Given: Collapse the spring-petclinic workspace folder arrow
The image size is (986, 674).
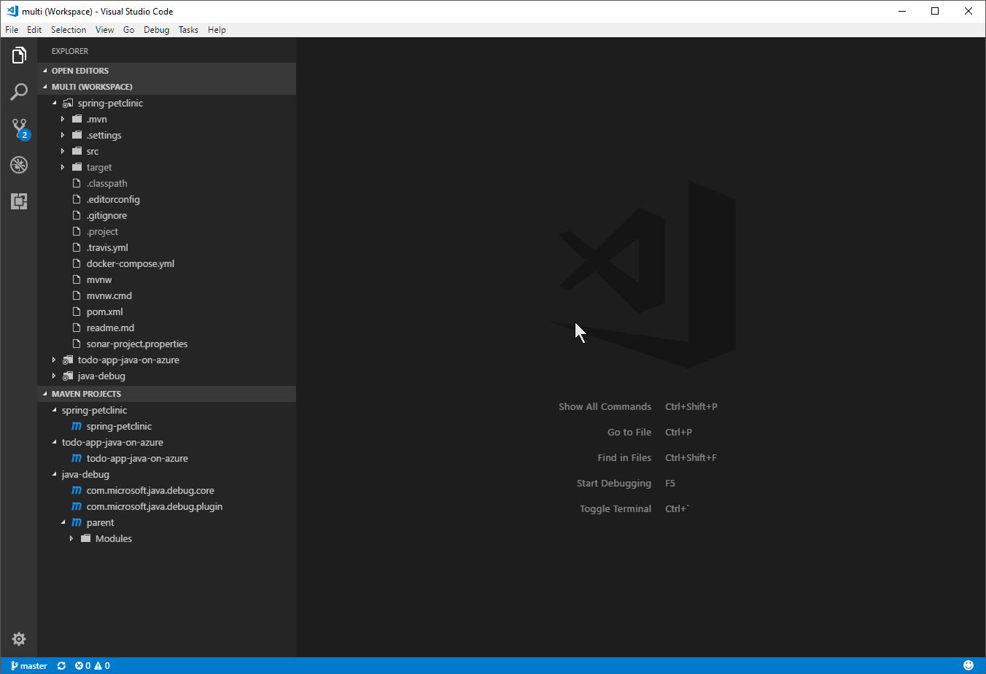Looking at the screenshot, I should coord(54,103).
